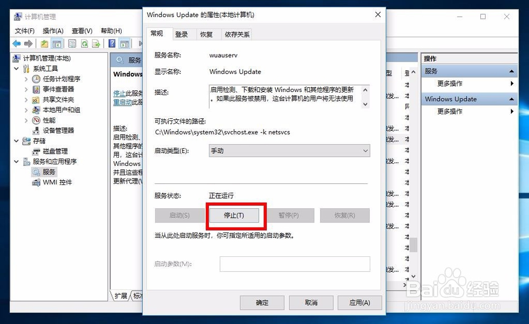Click the Services and Applications icon
529x324 pixels.
(26, 162)
